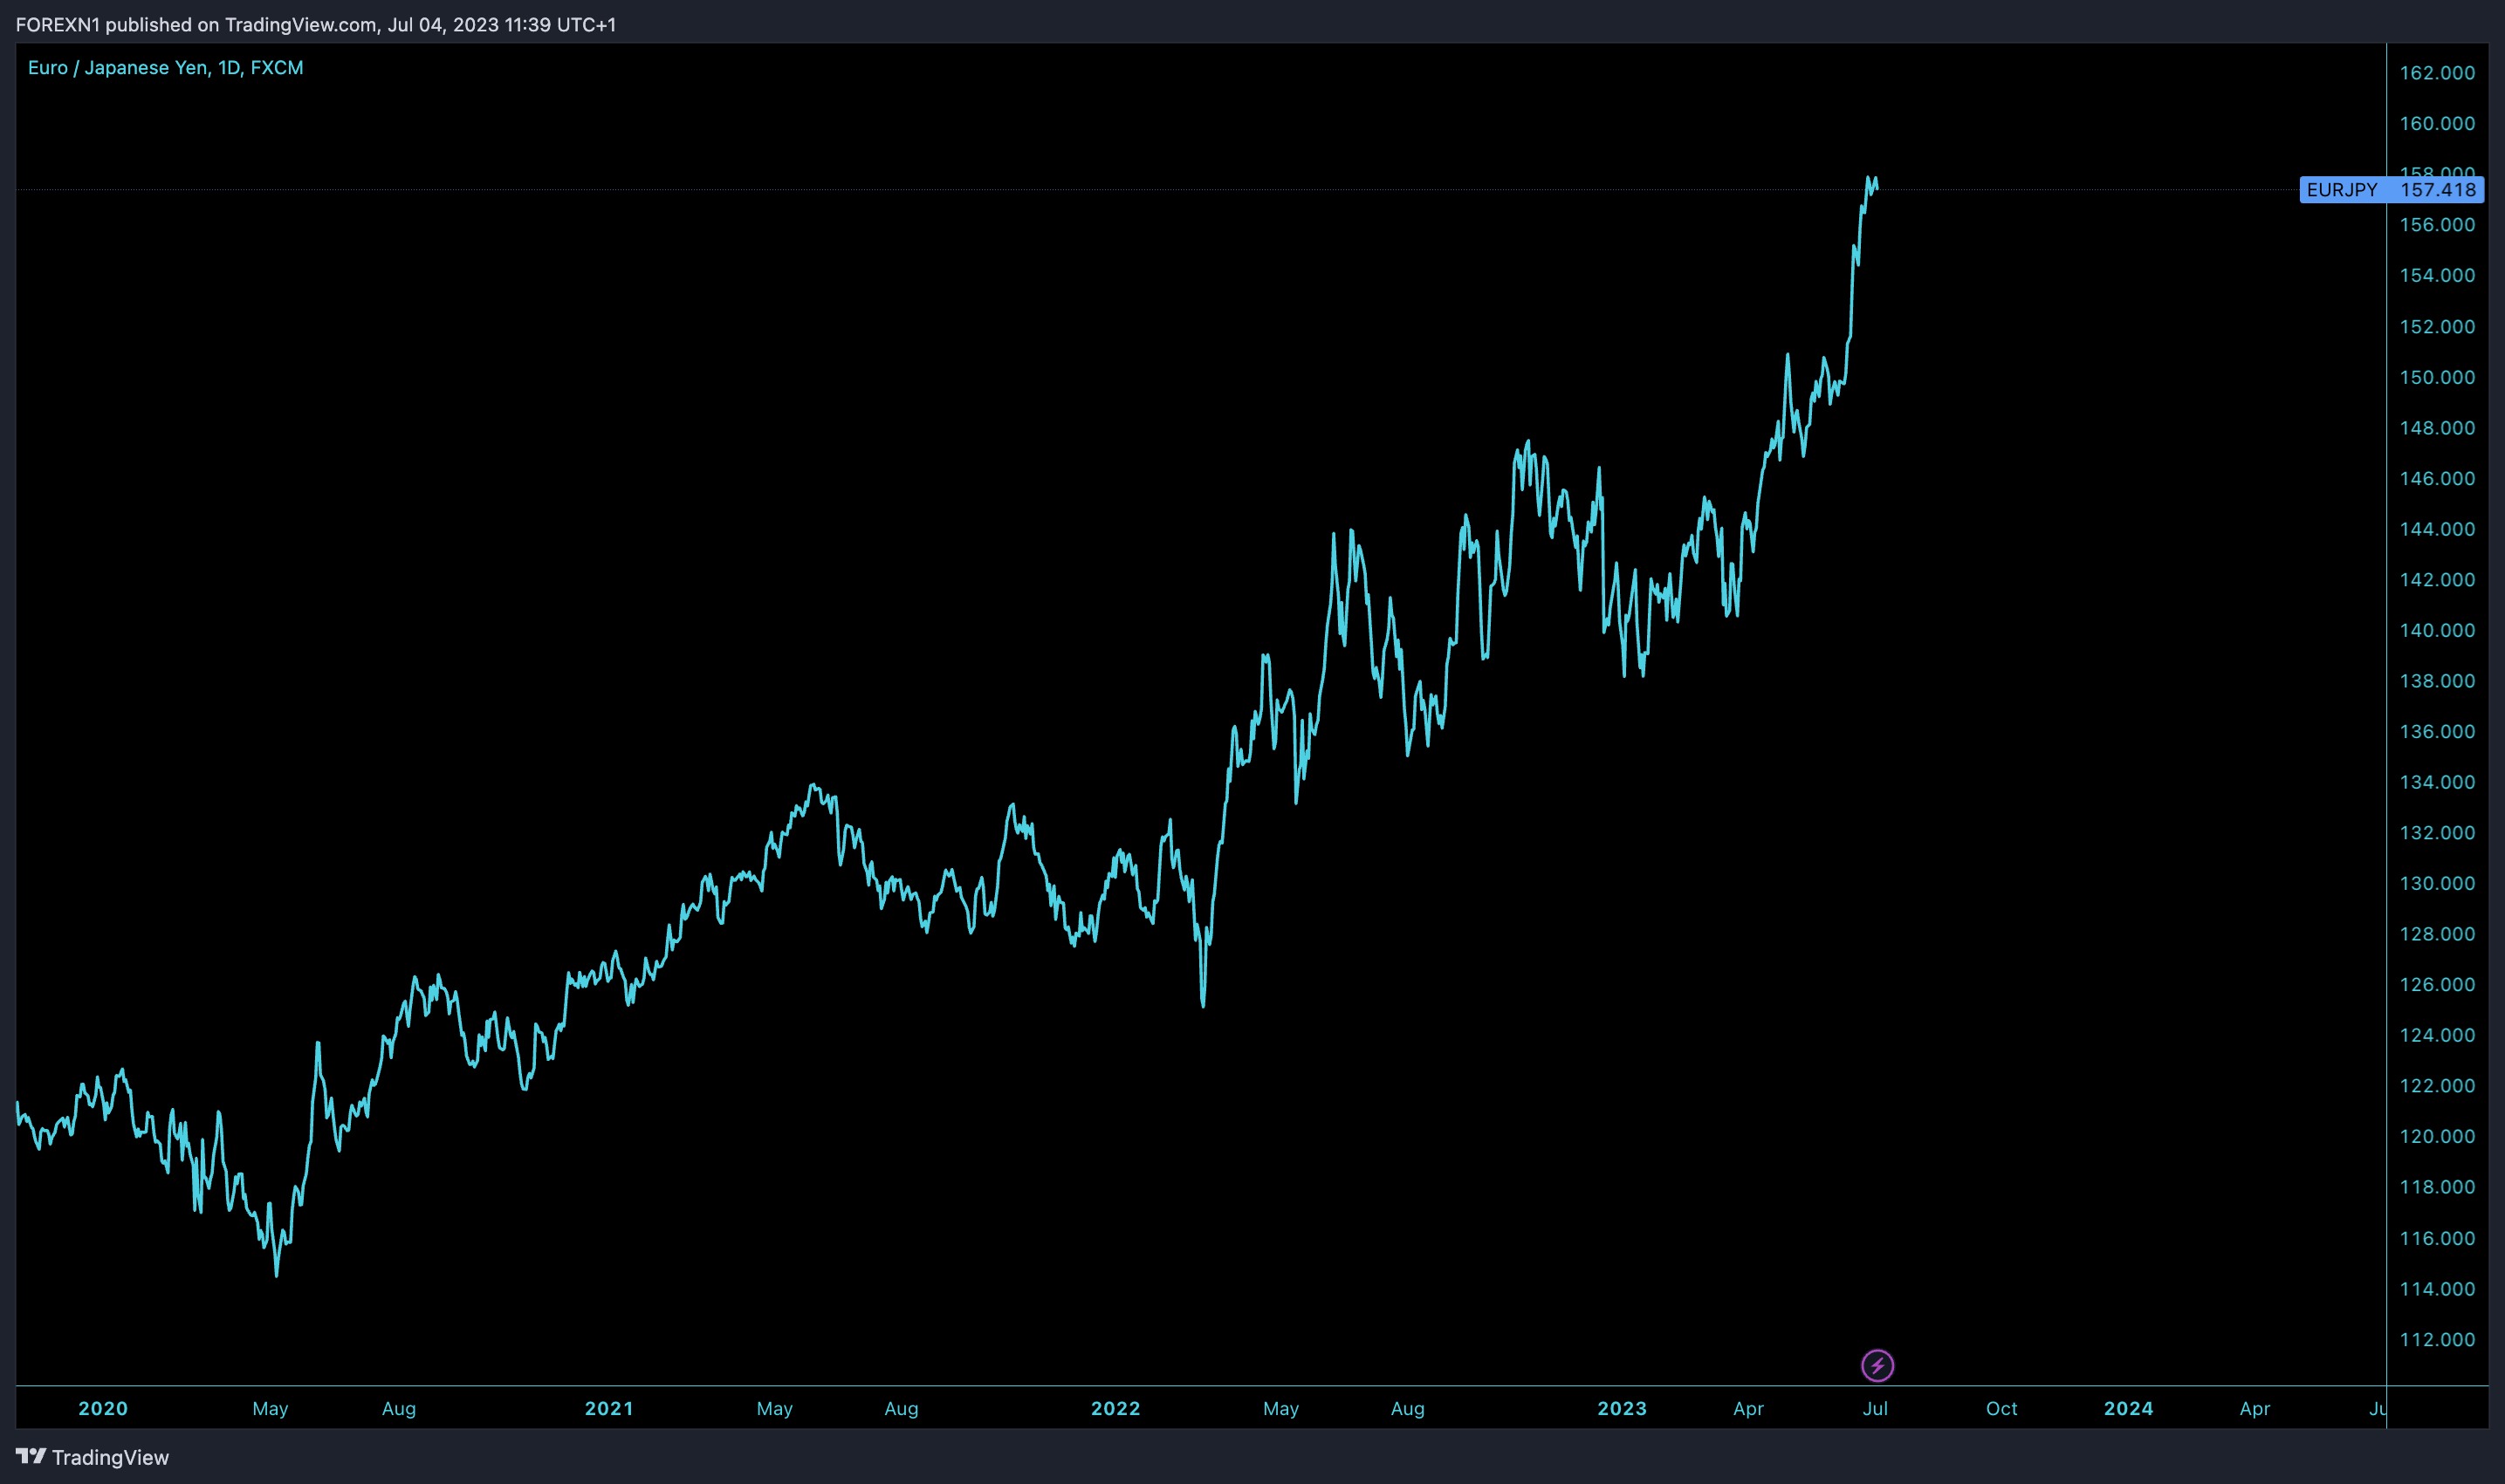Click the 140.000 price axis label

tap(2437, 630)
